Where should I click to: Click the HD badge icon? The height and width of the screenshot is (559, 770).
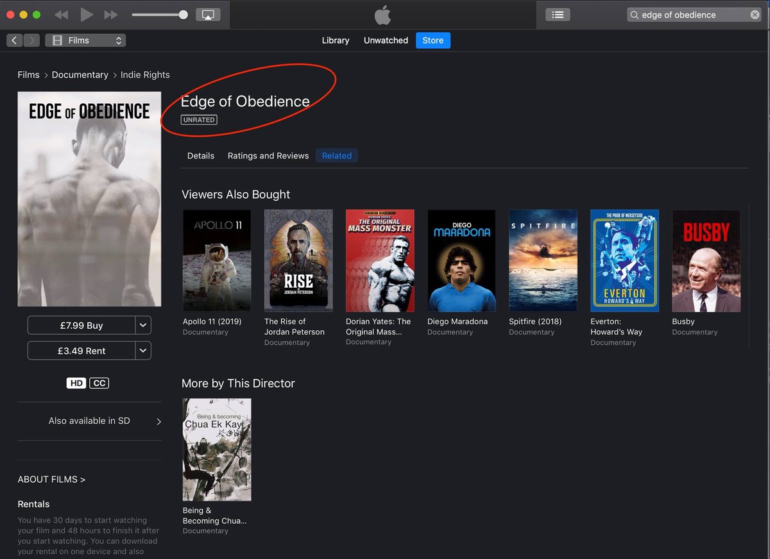pos(76,383)
